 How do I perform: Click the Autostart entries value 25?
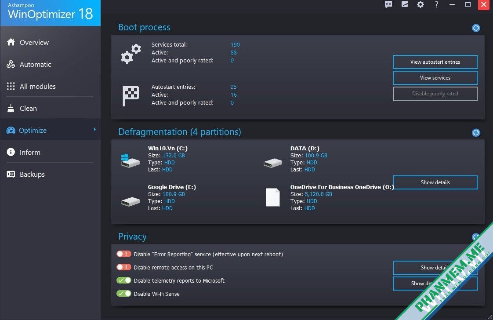pos(234,87)
